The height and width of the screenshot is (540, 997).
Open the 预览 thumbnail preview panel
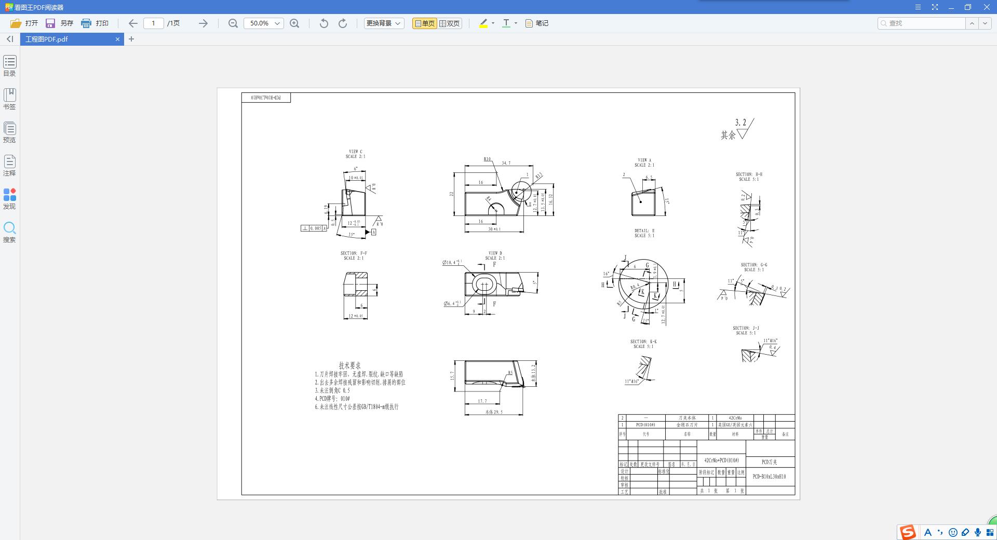10,132
